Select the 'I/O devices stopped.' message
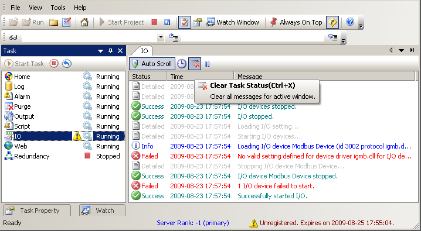Viewport: 421px width, 231px height. coord(267,106)
